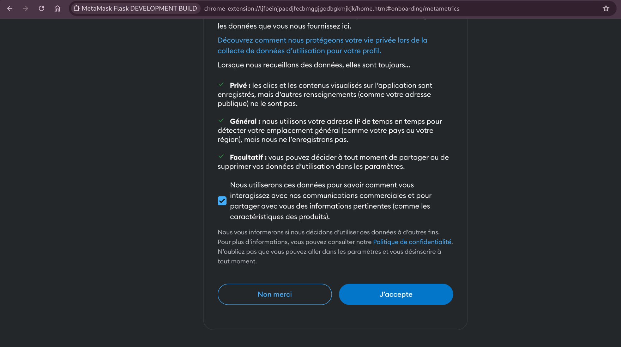Viewport: 621px width, 347px height.
Task: Click the bookmark star icon
Action: coord(606,8)
